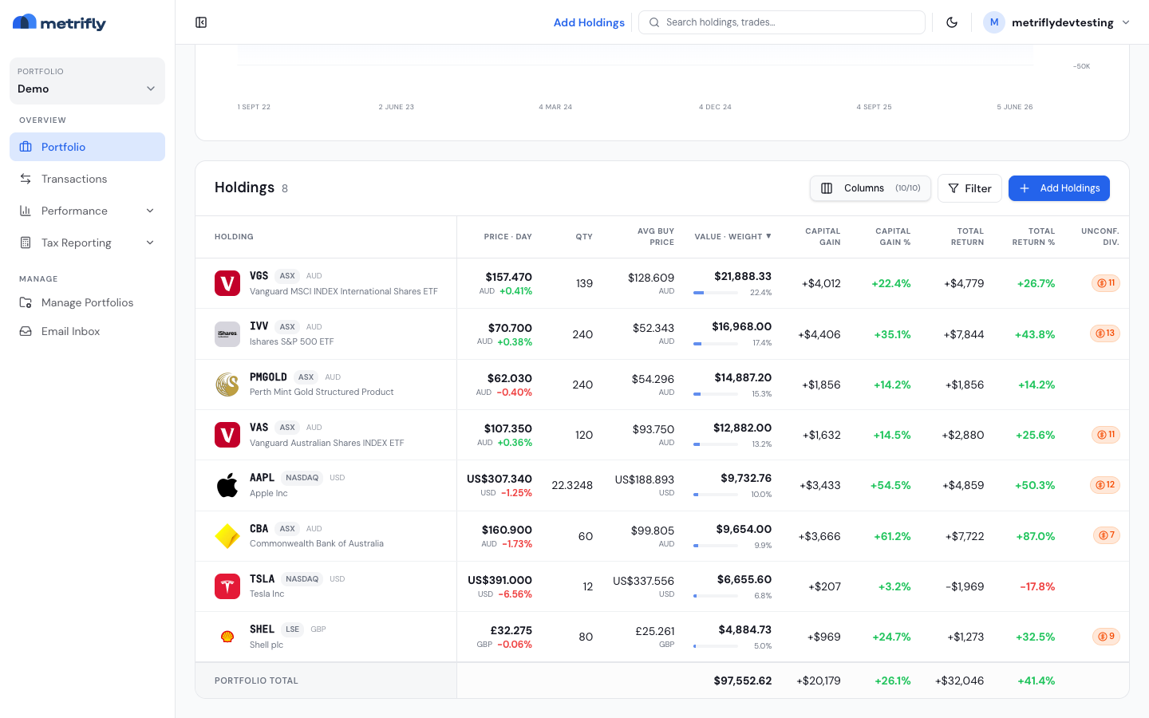Image resolution: width=1149 pixels, height=718 pixels.
Task: Open the Metrifly logo home link
Action: (59, 22)
